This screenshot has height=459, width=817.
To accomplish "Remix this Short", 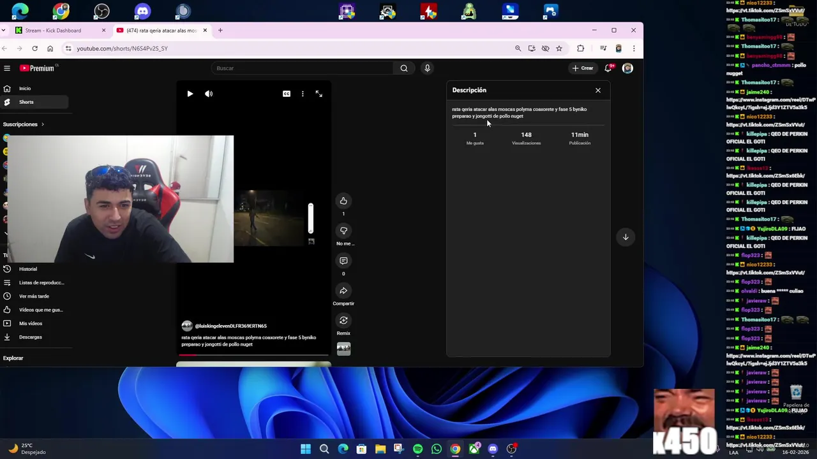I will (x=343, y=321).
